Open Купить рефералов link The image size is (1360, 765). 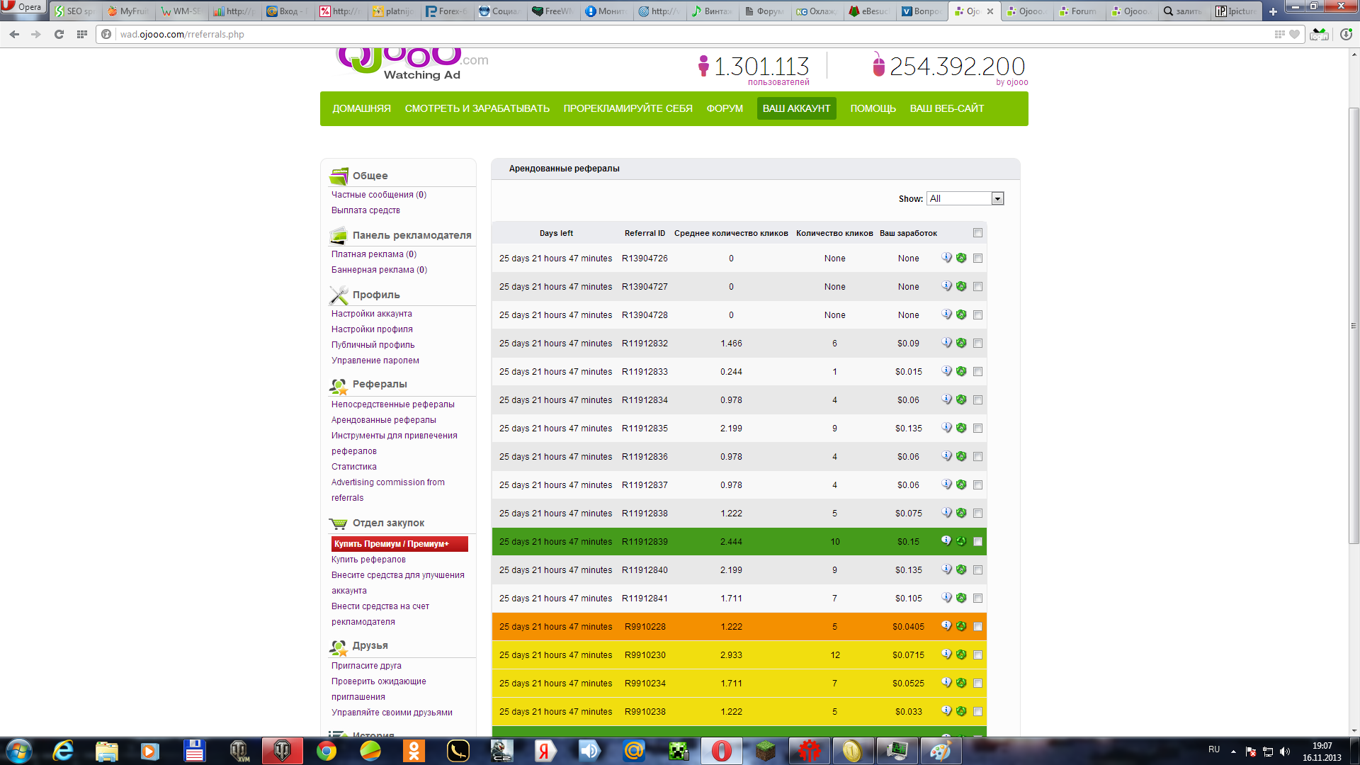[x=368, y=560]
